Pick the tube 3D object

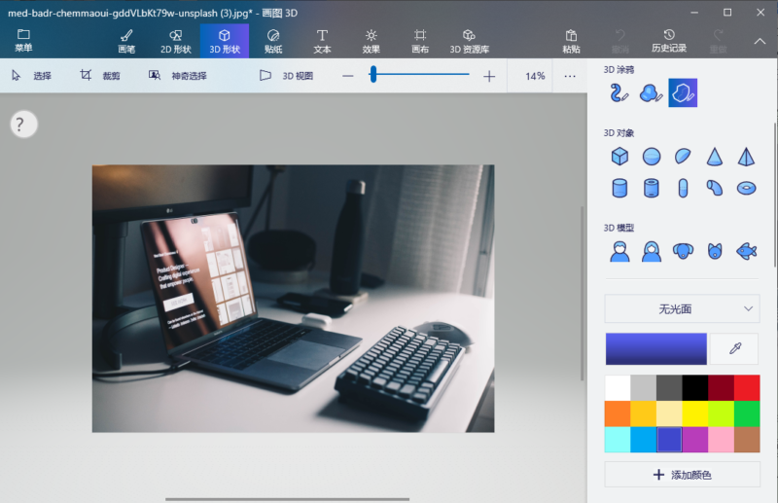(x=652, y=188)
